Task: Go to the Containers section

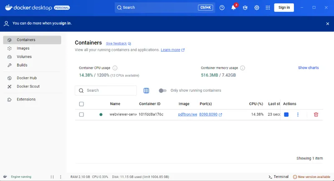Action: pyautogui.click(x=32, y=40)
